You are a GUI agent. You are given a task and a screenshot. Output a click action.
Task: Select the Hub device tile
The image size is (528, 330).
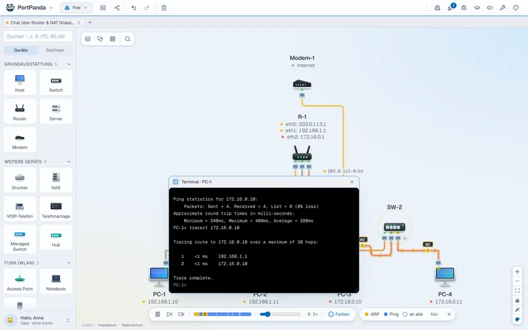click(x=56, y=238)
